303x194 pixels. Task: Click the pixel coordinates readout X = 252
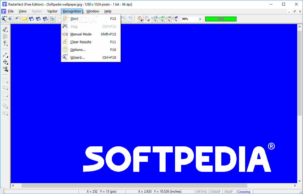(101, 192)
